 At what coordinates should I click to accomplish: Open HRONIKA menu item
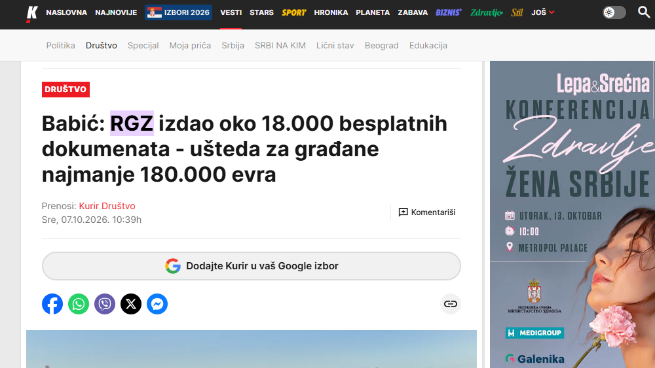tap(331, 12)
